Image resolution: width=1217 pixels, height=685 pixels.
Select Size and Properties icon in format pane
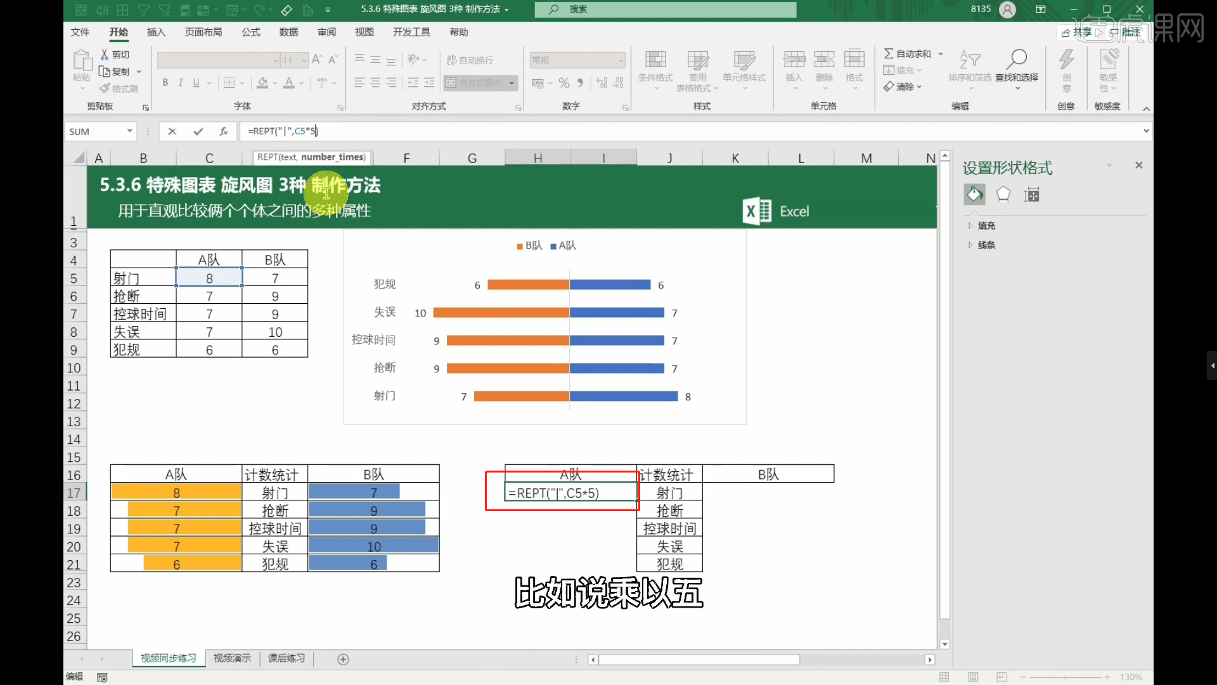[x=1032, y=195]
